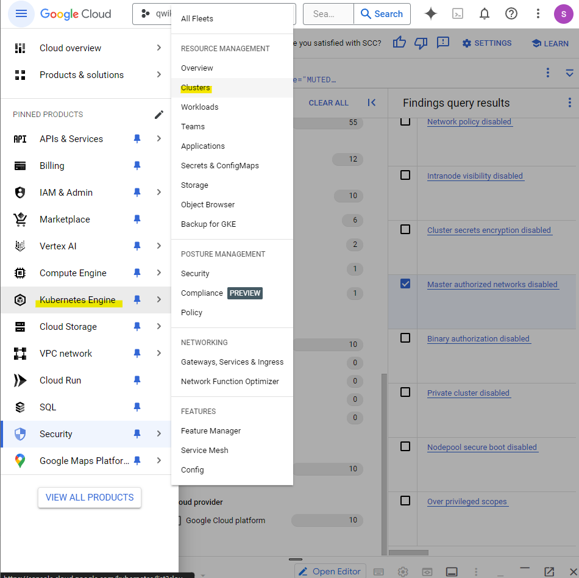Check Intranode visibility disabled finding
579x578 pixels.
[x=405, y=175]
